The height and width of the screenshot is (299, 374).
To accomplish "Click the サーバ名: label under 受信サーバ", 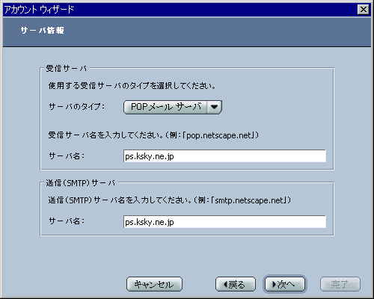I will tap(67, 156).
